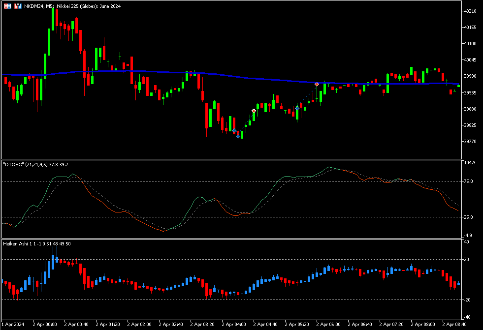Viewport: 483px width, 330px height.
Task: Click the 1 Apr 2024 date label
Action: [13, 325]
